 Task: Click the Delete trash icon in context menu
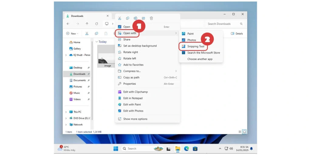coord(151,18)
